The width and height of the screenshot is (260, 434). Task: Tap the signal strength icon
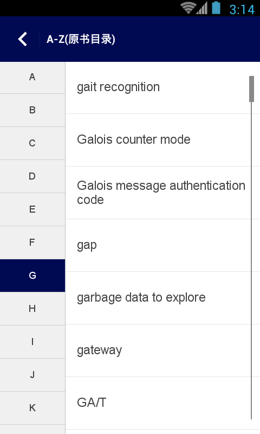(202, 8)
